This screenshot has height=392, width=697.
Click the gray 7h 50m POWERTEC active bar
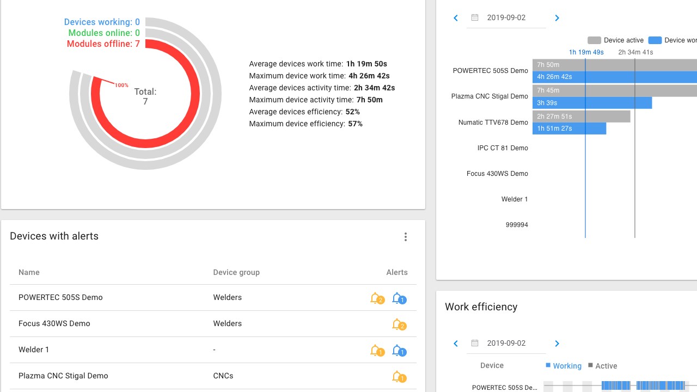pos(615,65)
